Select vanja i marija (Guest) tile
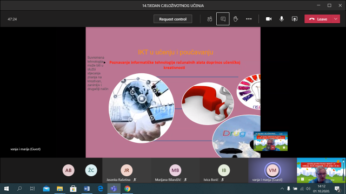346x194 pixels. coord(272,170)
